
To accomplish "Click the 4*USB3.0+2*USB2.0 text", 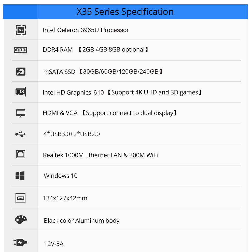I will [x=72, y=134].
